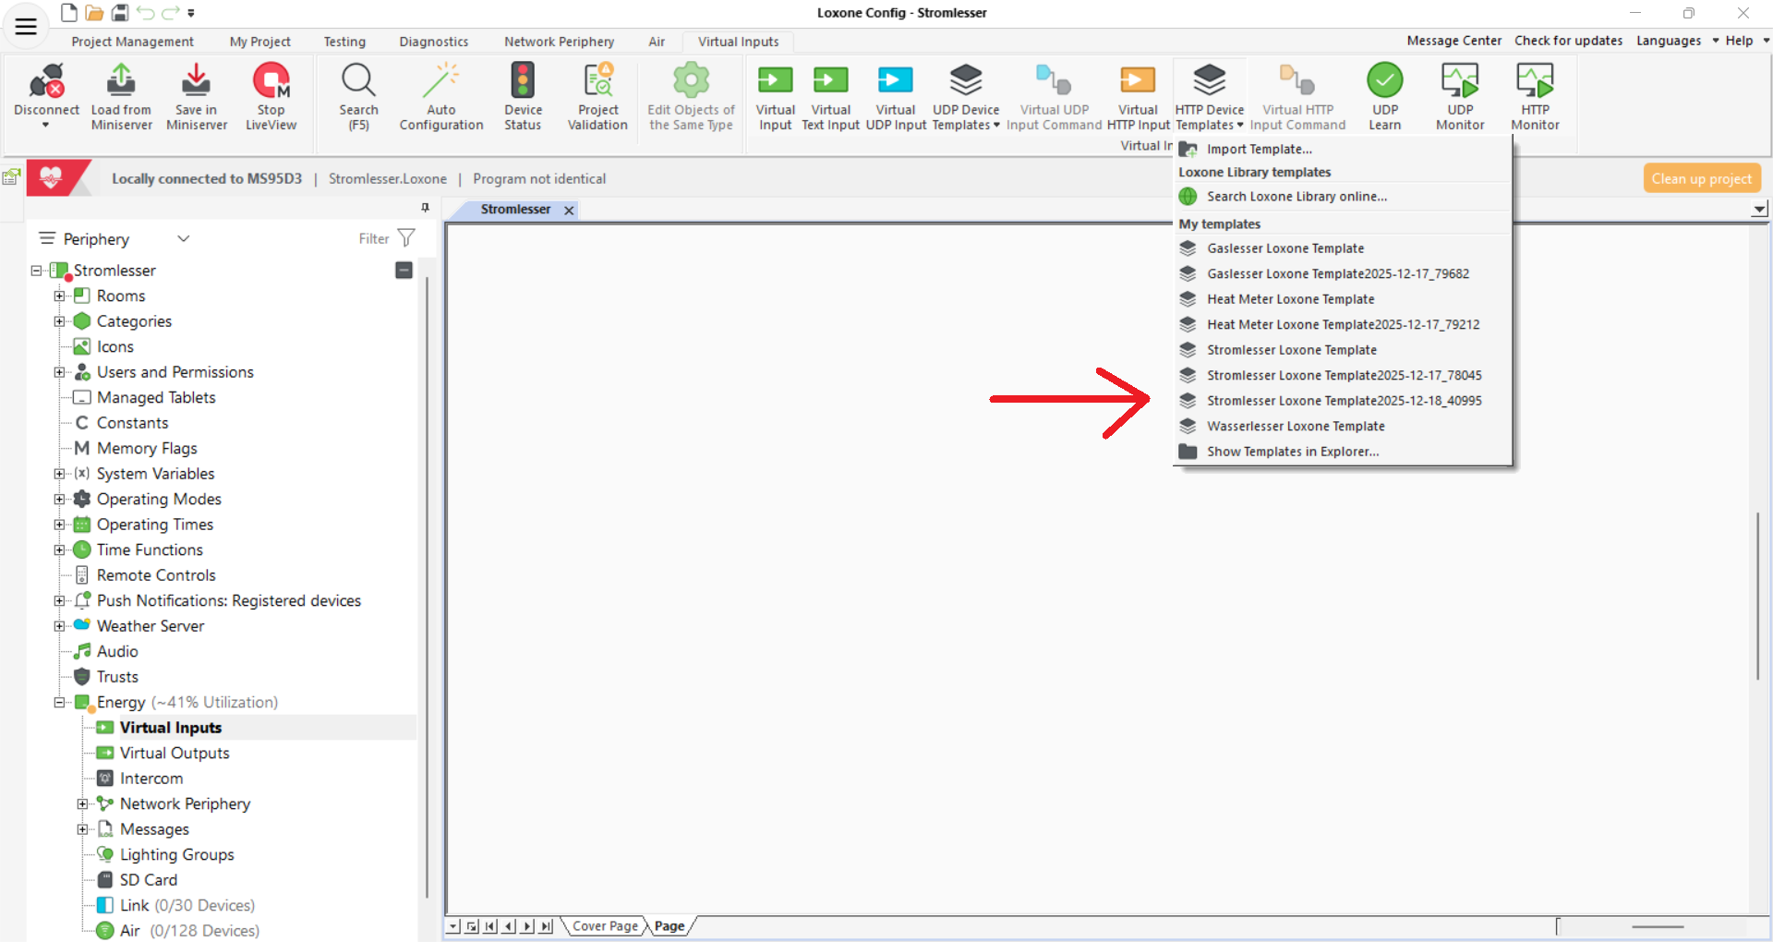Open the HTTP Monitor

(x=1535, y=83)
